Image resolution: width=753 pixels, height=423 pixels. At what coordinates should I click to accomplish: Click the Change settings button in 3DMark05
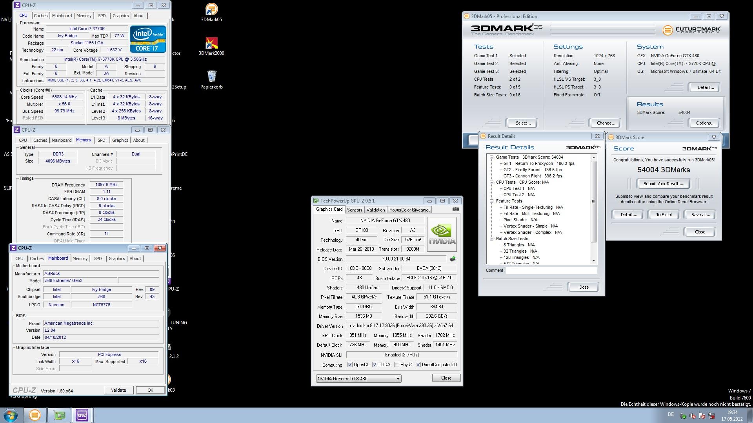[x=606, y=123]
